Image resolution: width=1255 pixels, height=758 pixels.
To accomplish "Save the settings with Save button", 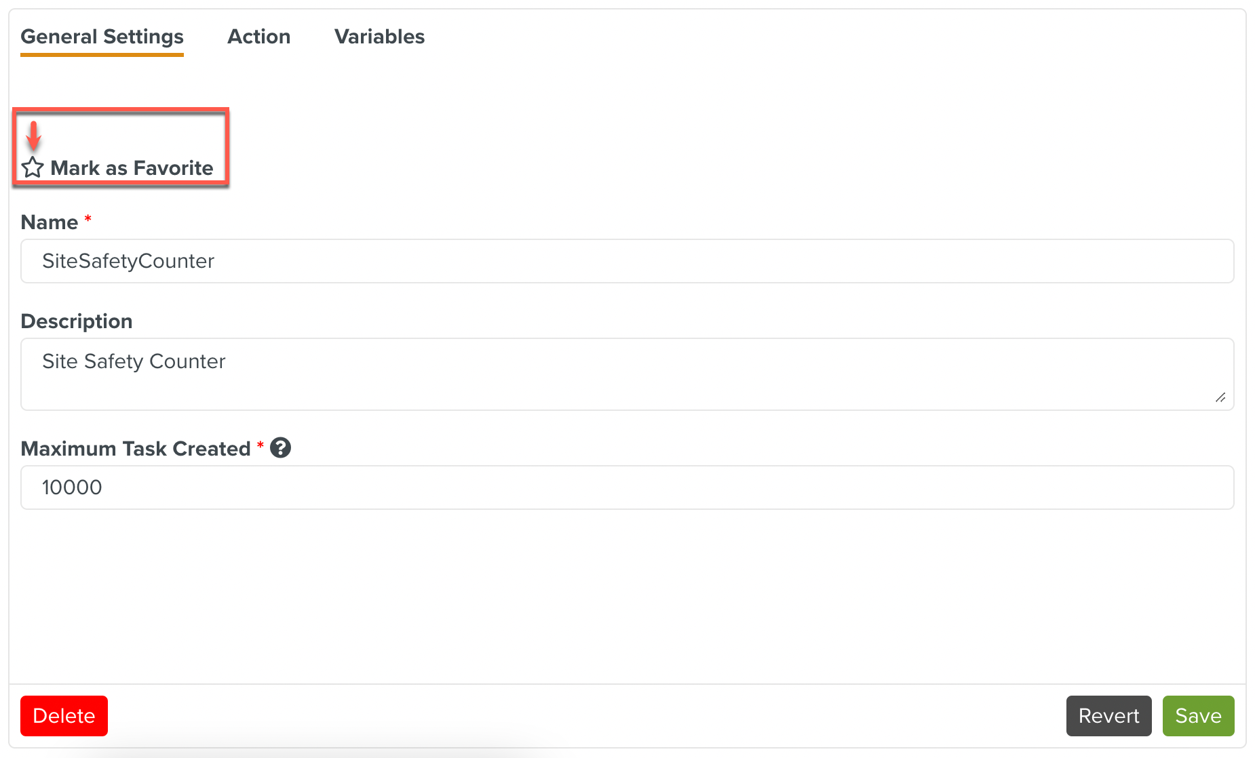I will 1198,716.
